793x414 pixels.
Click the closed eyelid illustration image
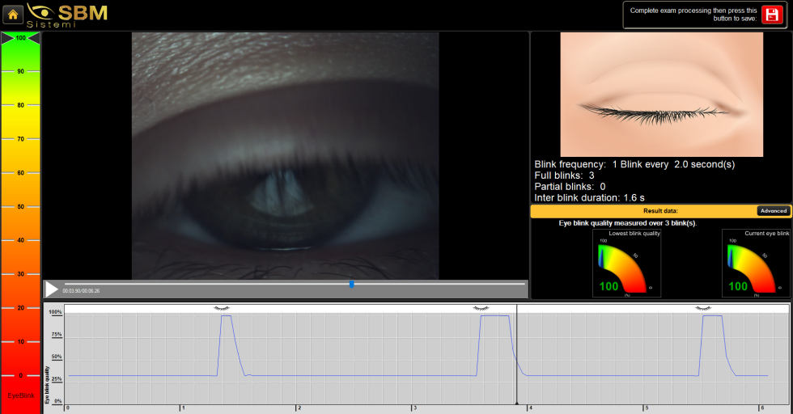coord(661,95)
